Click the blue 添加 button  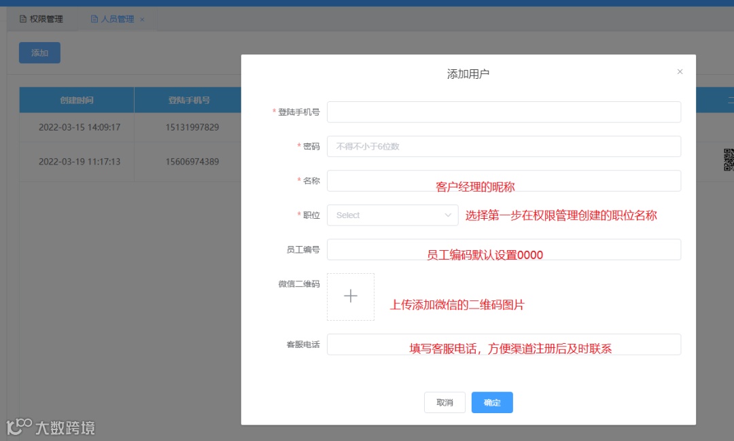click(x=40, y=52)
